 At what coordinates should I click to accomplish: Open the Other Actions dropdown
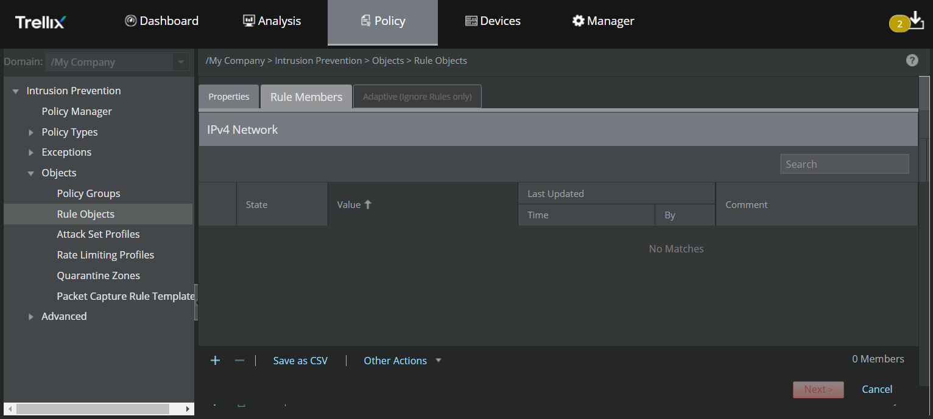pyautogui.click(x=403, y=361)
